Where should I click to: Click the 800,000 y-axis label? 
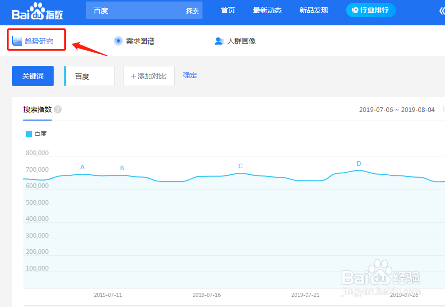point(37,153)
